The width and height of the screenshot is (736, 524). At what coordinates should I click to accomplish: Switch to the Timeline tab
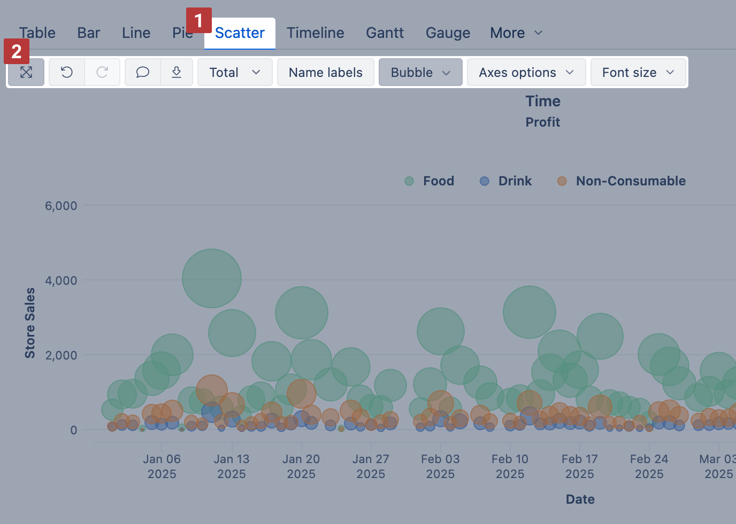point(316,33)
